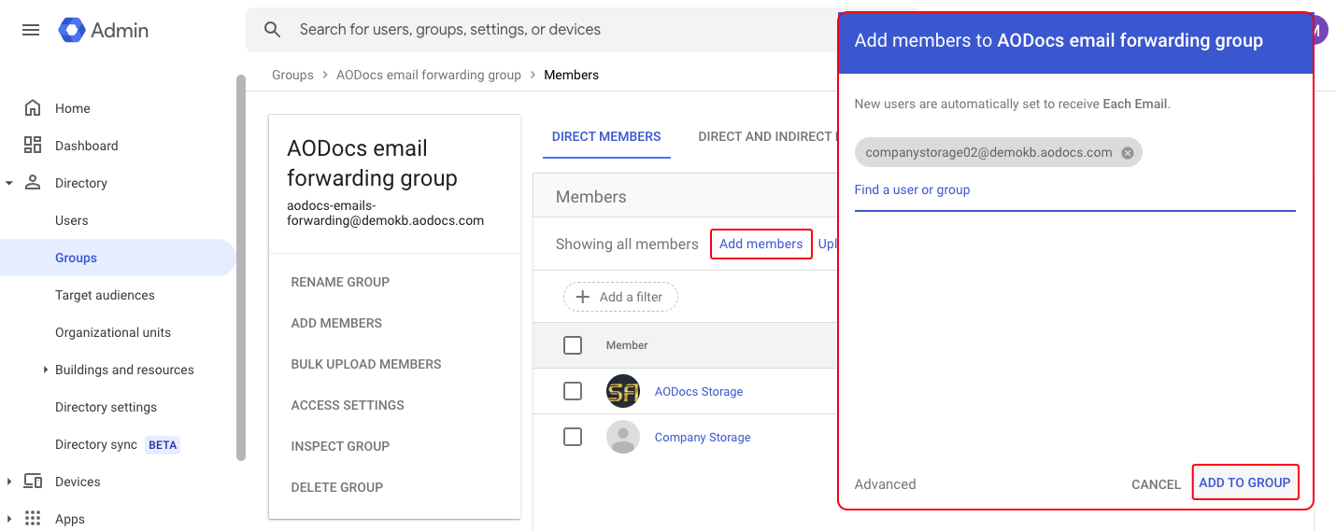Check the AODocs Storage row checkbox
Screen dimensions: 1336x531
(573, 391)
